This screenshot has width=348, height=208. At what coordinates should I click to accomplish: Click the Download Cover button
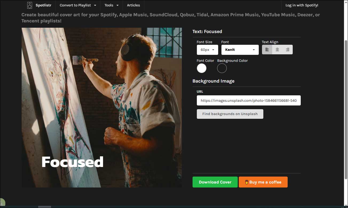pyautogui.click(x=215, y=182)
